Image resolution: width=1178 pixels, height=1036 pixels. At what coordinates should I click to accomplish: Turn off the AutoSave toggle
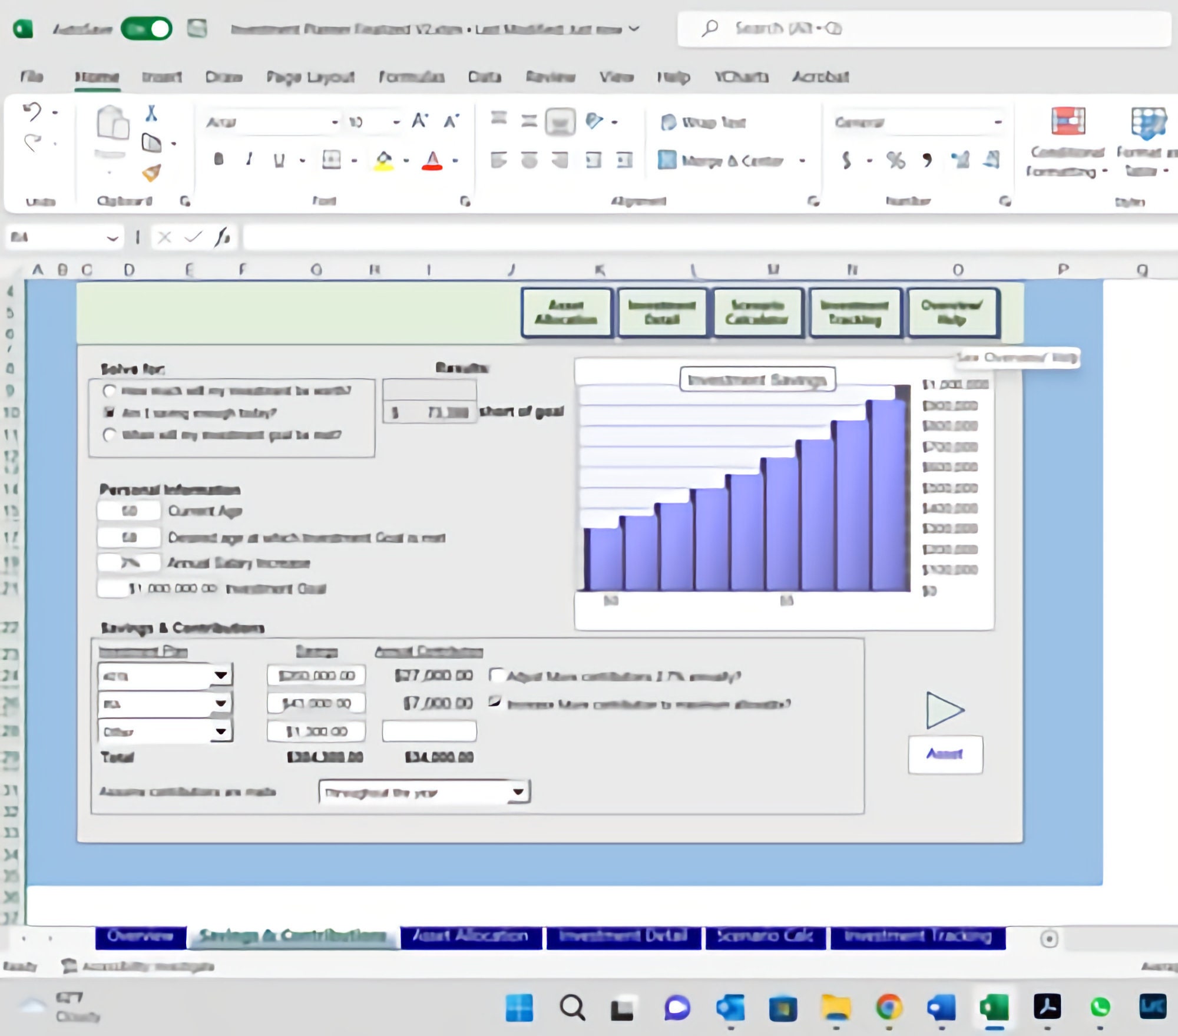(146, 27)
